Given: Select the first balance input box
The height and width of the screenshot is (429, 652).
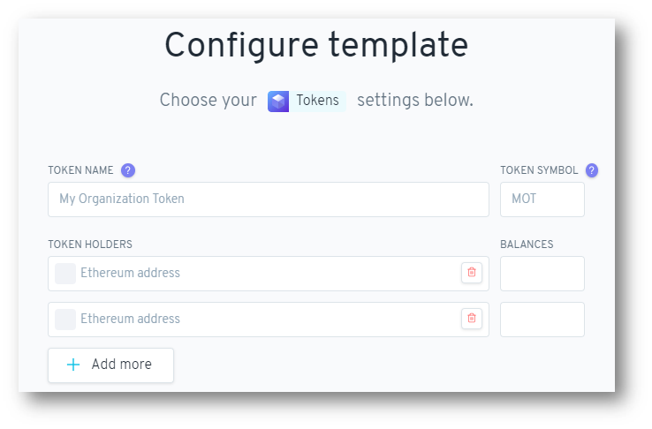Looking at the screenshot, I should click(x=542, y=274).
